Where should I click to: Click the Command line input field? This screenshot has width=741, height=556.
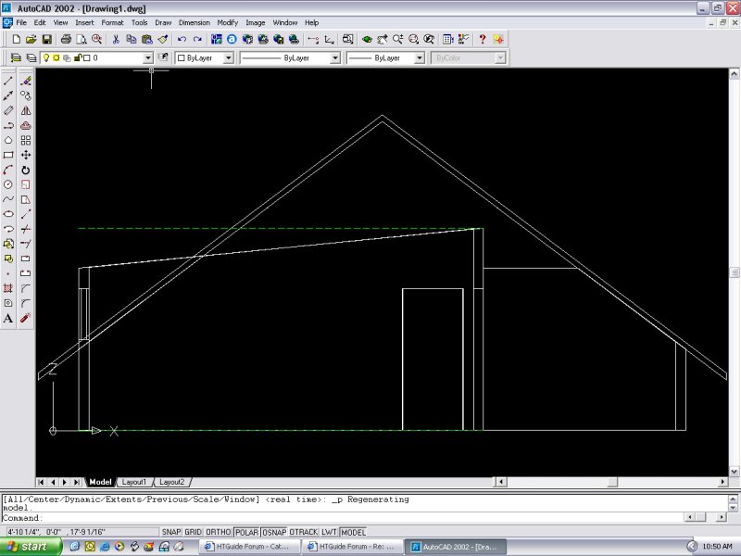click(x=343, y=518)
